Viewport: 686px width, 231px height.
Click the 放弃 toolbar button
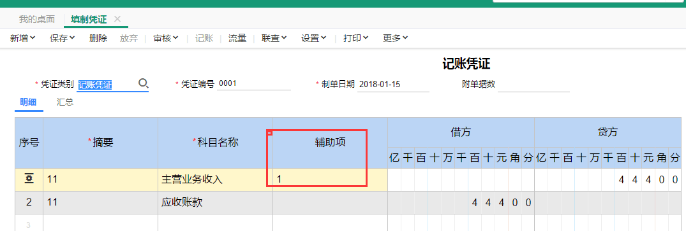tap(129, 38)
